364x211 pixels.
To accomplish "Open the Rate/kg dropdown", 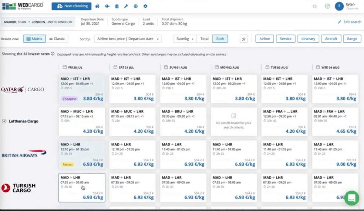I will pyautogui.click(x=185, y=39).
